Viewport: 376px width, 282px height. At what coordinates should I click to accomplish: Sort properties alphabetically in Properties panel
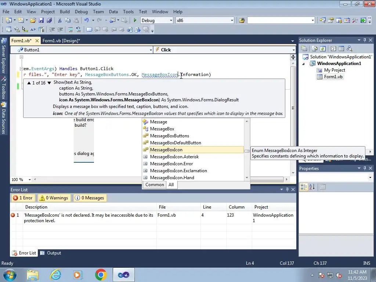312,187
